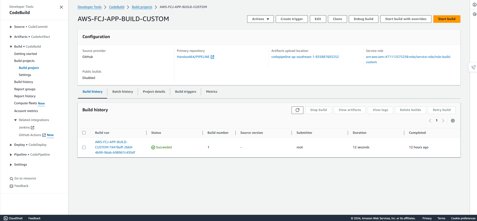Open the Build triggers tab
This screenshot has width=477, height=221.
(x=185, y=92)
